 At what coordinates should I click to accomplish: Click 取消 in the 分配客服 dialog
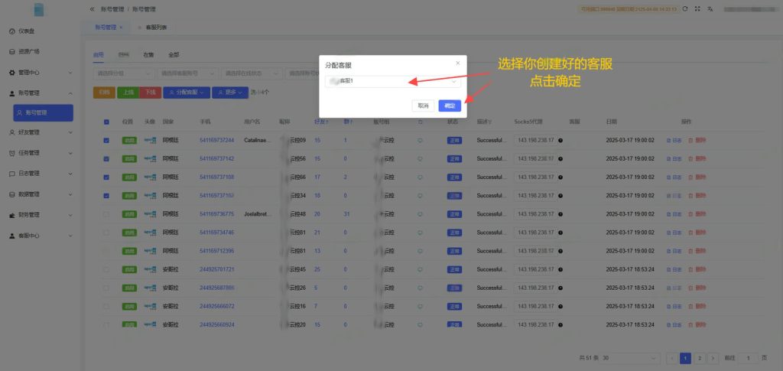[423, 106]
